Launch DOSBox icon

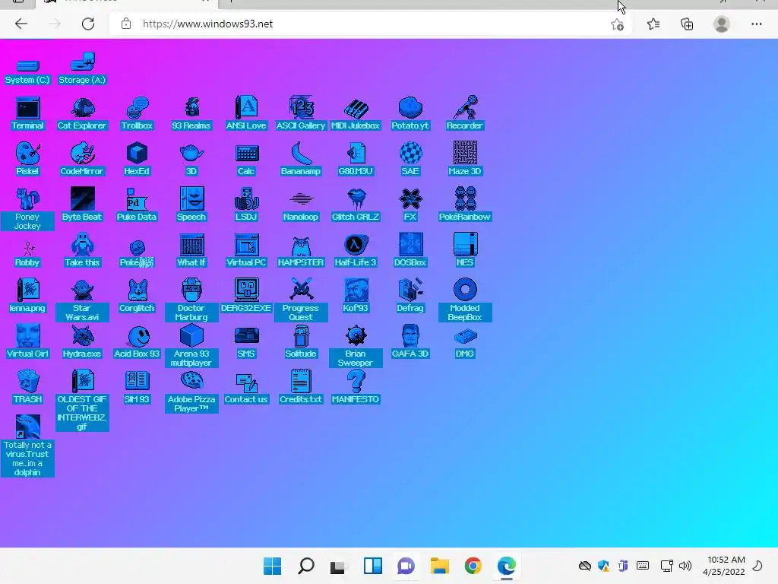coord(410,251)
